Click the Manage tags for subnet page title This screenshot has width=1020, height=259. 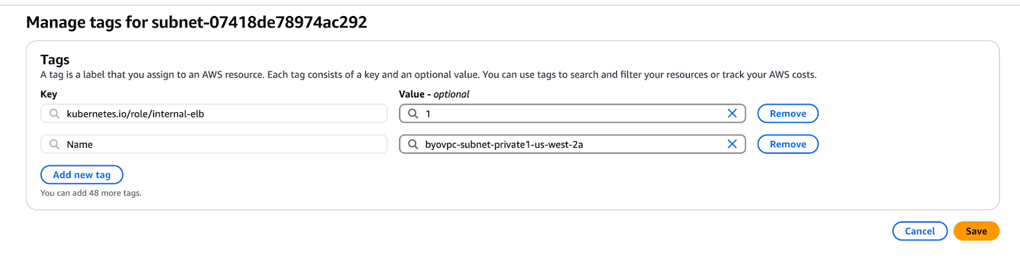(x=196, y=22)
